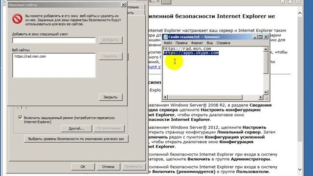Open the Вид menu in Notepad
313x176 pixels.
coord(210,43)
